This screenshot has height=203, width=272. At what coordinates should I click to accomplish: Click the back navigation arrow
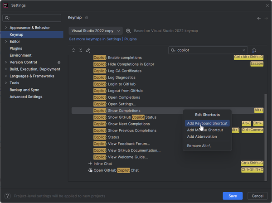pos(259,18)
